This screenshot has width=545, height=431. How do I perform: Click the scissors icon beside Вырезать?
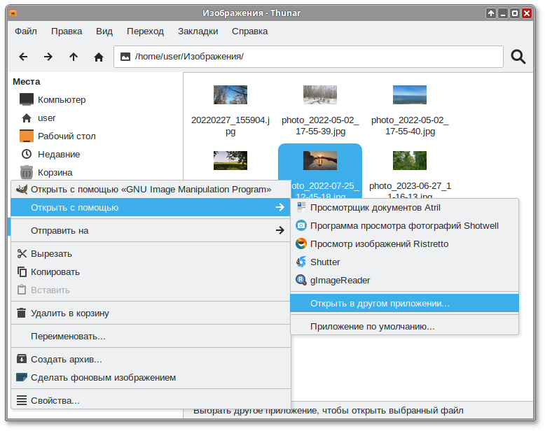[22, 254]
